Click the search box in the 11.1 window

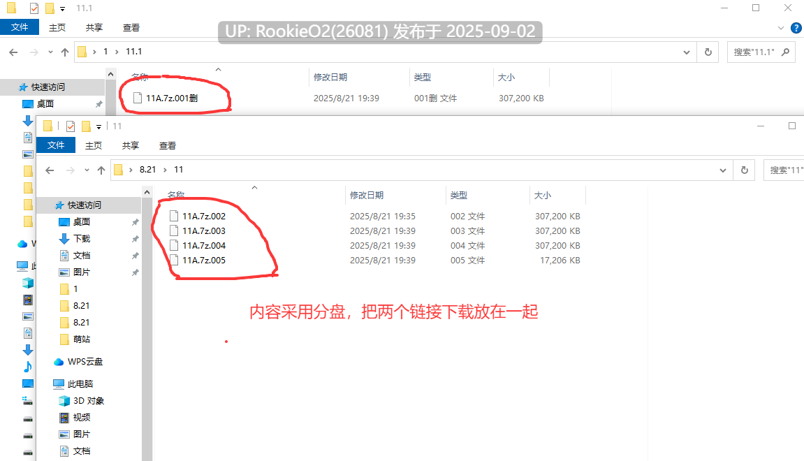[761, 52]
